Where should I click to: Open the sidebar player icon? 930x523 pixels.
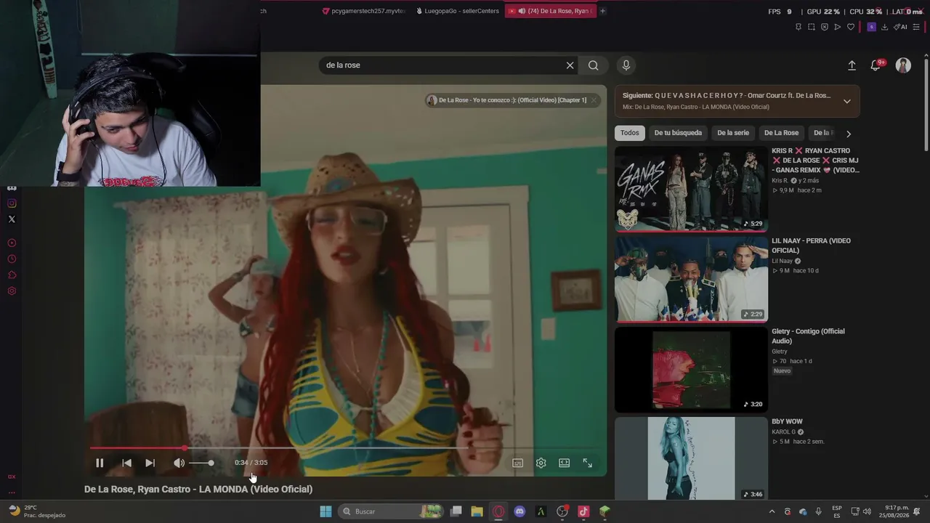tap(12, 243)
